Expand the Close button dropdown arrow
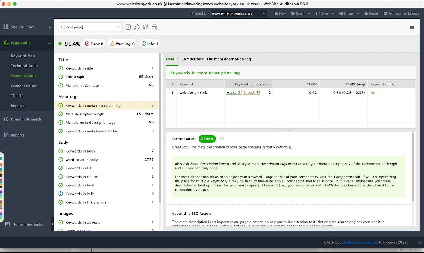424x253 pixels. click(x=358, y=13)
